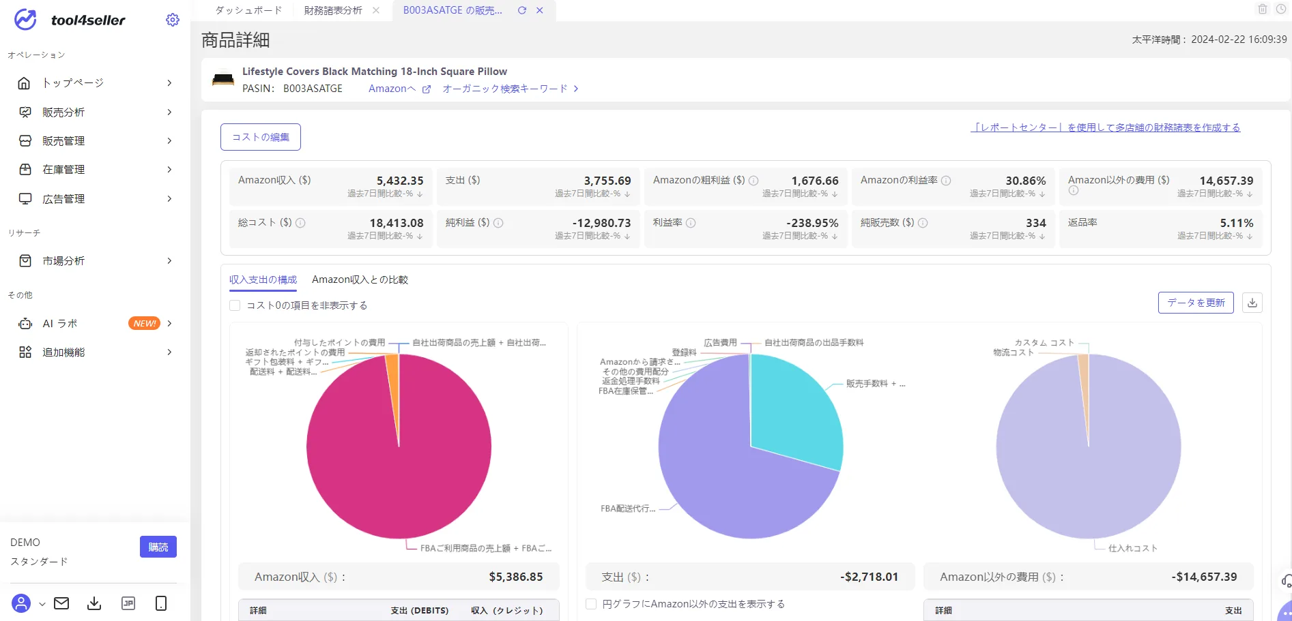Click the AI ラボ robot icon
Viewport: 1292px width, 621px height.
click(x=25, y=323)
